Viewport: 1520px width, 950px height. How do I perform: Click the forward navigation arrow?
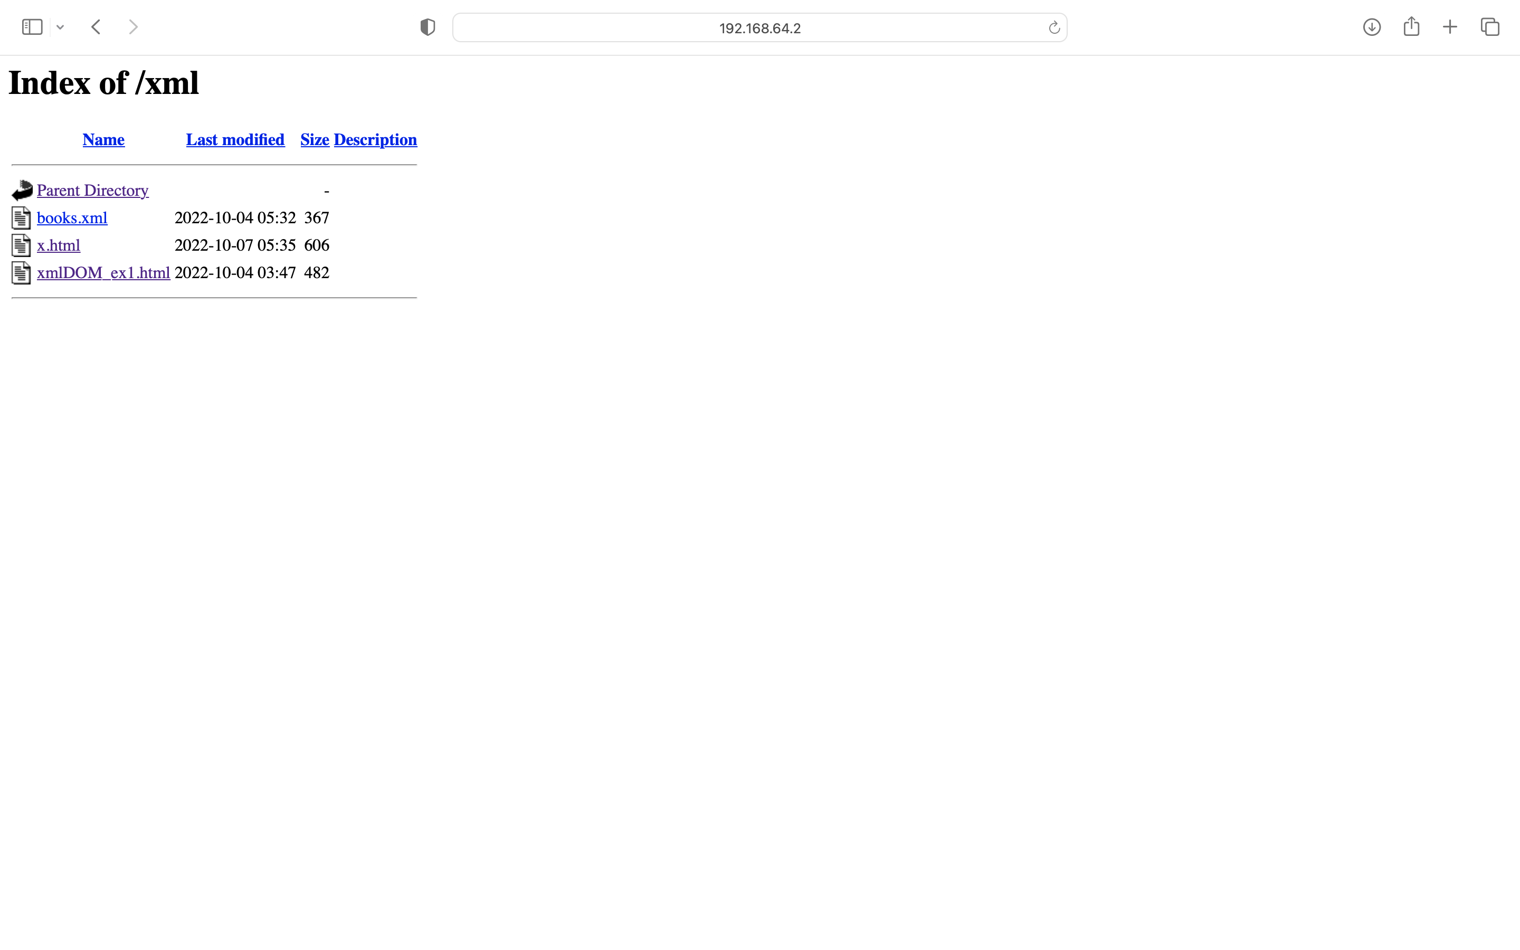[x=133, y=27]
